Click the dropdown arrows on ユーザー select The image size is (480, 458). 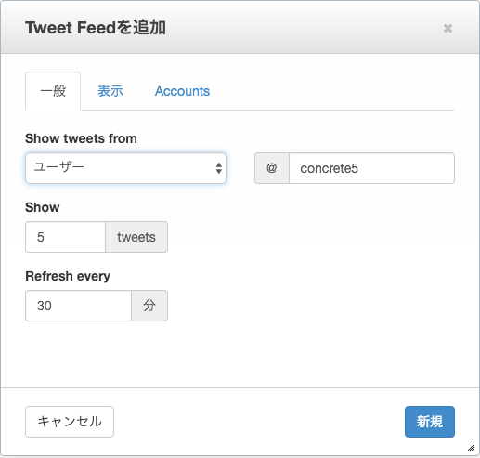219,168
